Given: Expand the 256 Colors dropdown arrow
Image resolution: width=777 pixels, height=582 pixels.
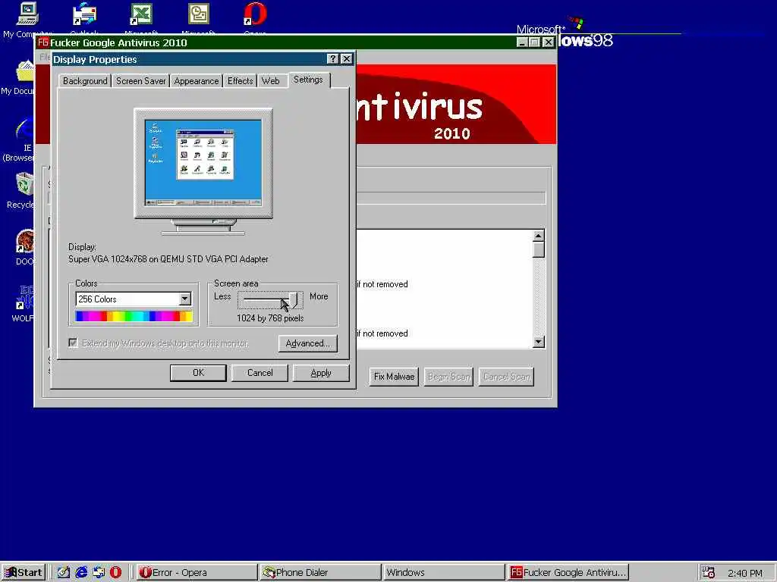Looking at the screenshot, I should [x=185, y=299].
